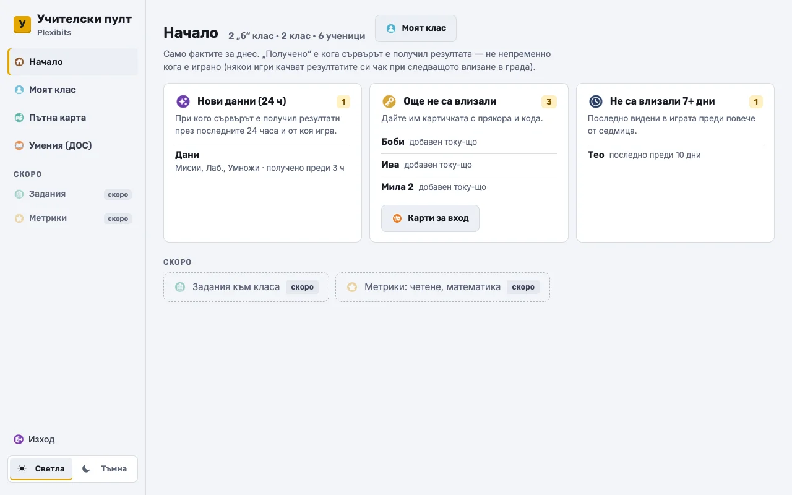This screenshot has height=495, width=792.
Task: Switch to Светла light theme
Action: tap(41, 469)
